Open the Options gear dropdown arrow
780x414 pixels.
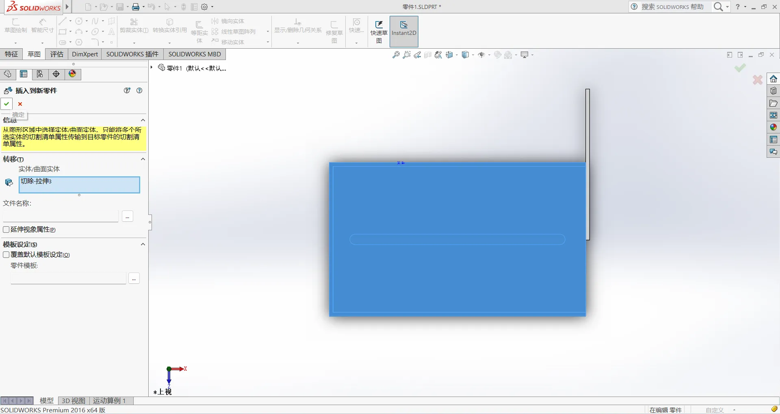[212, 7]
